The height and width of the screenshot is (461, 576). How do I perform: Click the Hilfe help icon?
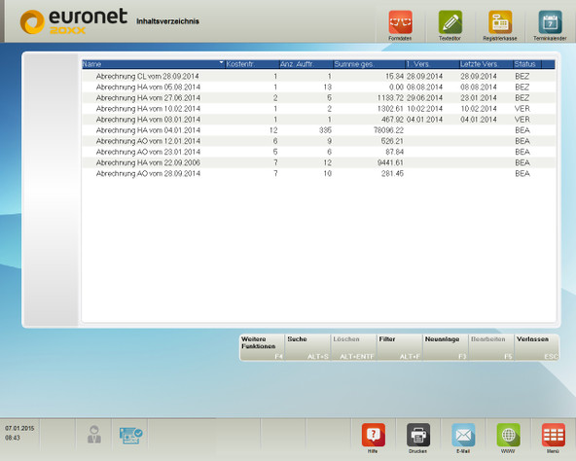(x=374, y=435)
